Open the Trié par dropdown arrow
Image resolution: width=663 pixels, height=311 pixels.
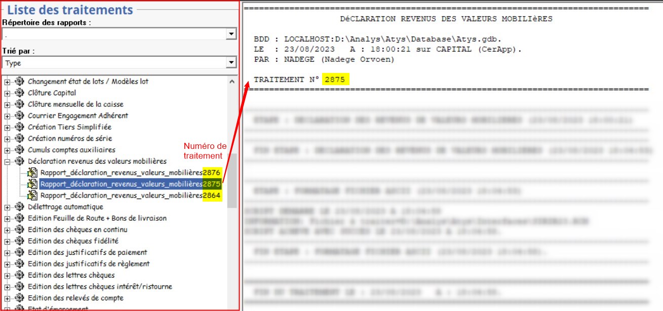tap(231, 62)
